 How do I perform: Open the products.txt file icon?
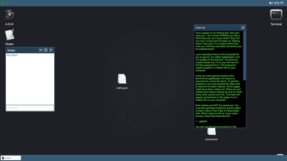pyautogui.click(x=211, y=132)
